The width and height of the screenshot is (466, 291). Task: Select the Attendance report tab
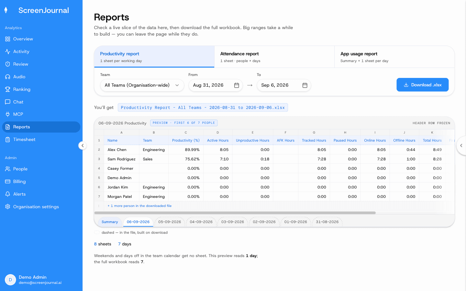(x=274, y=57)
